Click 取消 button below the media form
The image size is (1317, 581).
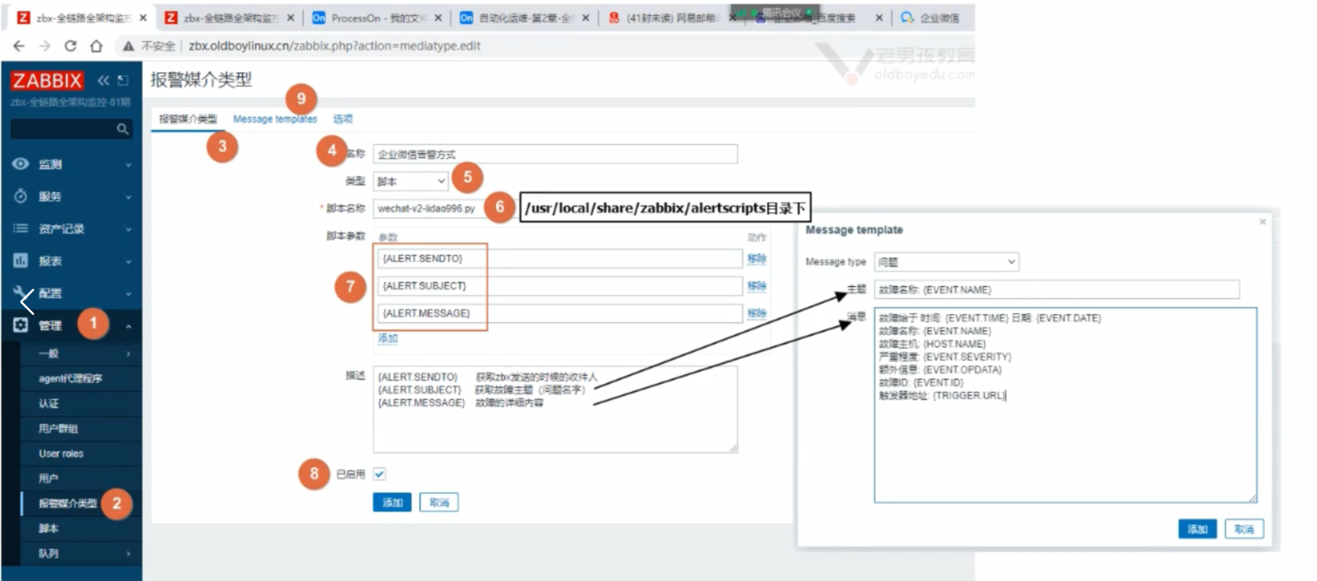coord(439,502)
